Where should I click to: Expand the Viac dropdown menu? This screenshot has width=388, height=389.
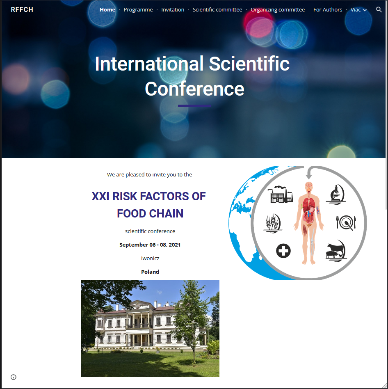358,10
